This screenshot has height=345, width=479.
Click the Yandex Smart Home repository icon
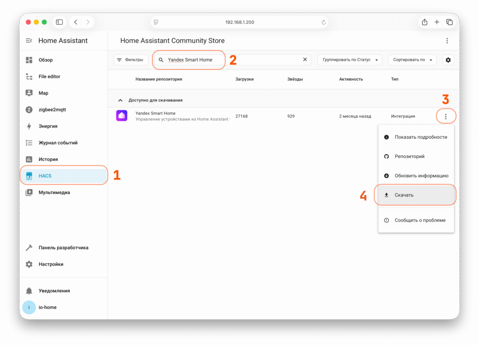(122, 116)
